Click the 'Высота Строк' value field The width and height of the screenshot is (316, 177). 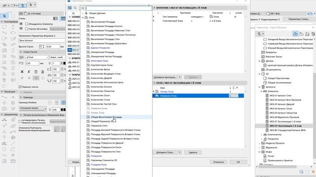coord(53,47)
